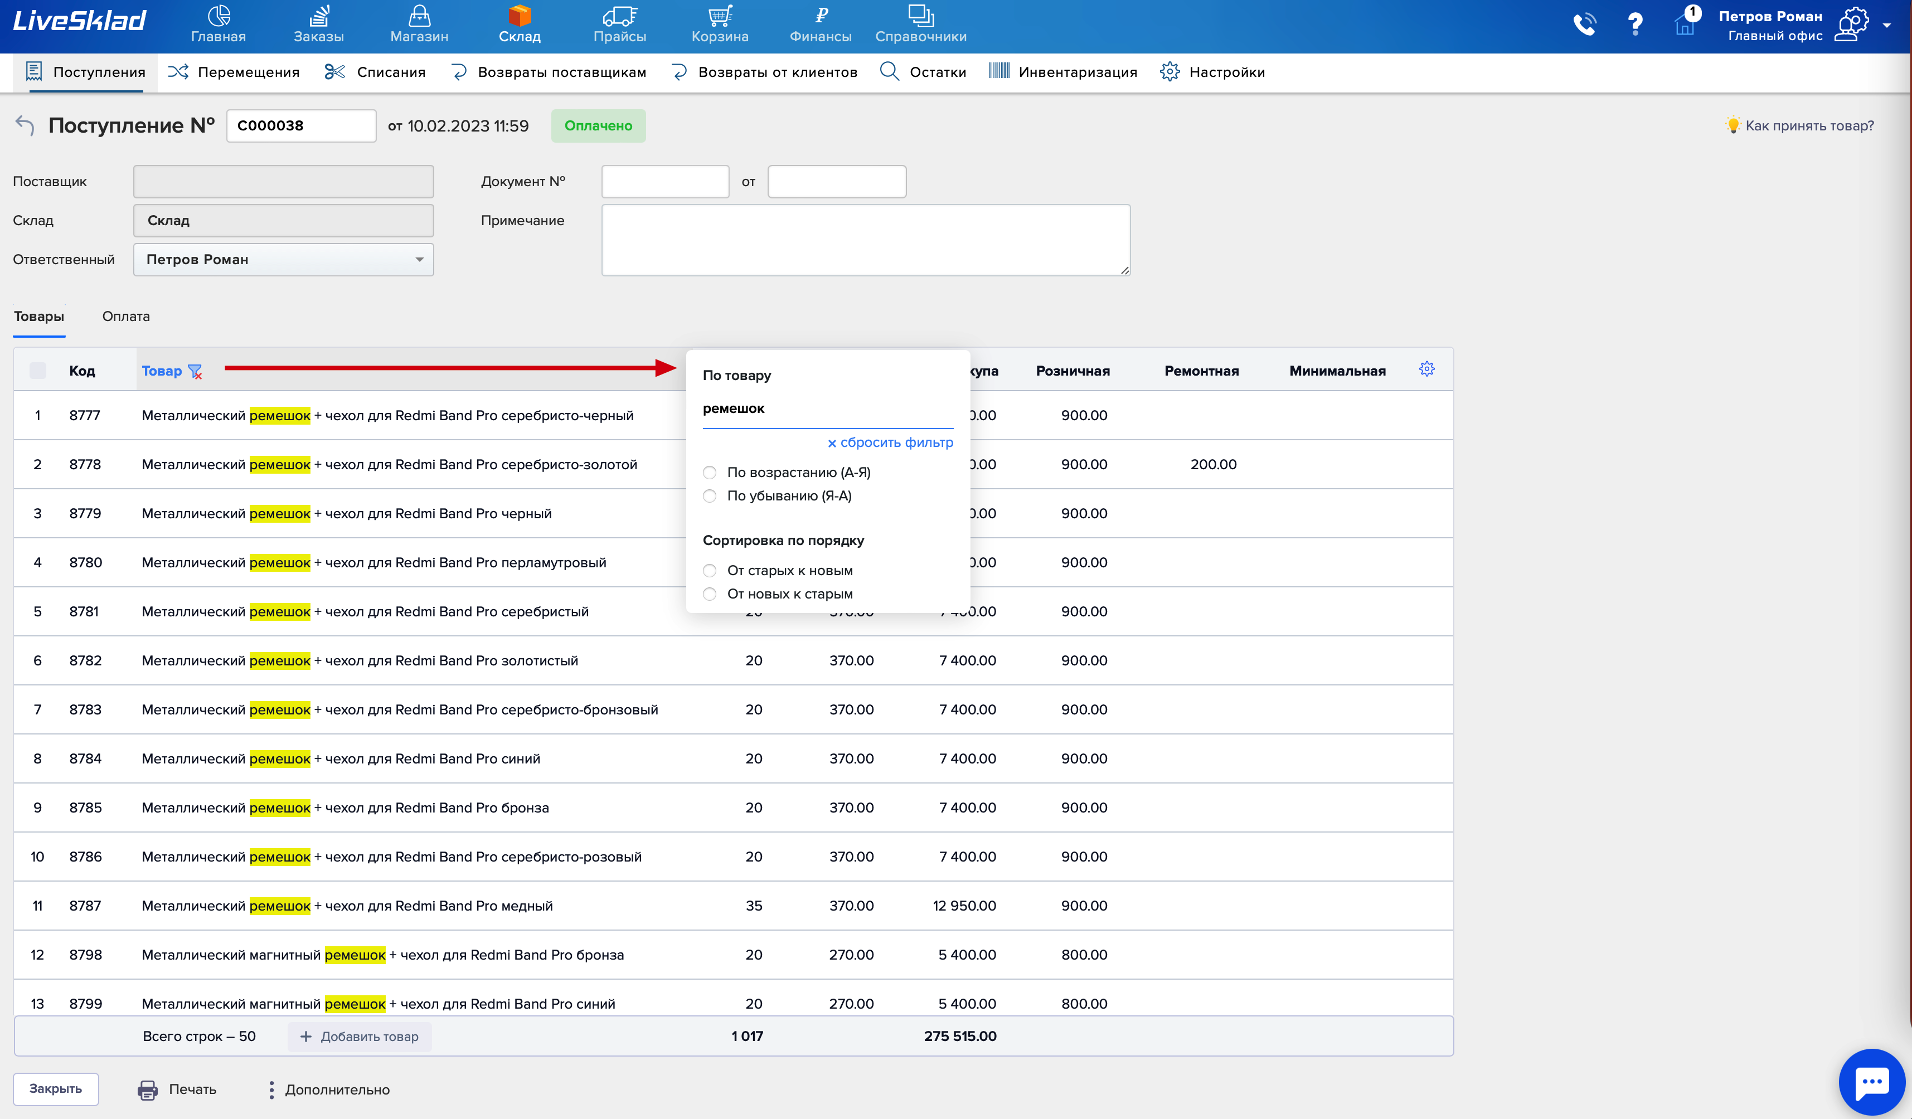Viewport: 1912px width, 1119px height.
Task: Open Остатки tab
Action: pos(923,72)
